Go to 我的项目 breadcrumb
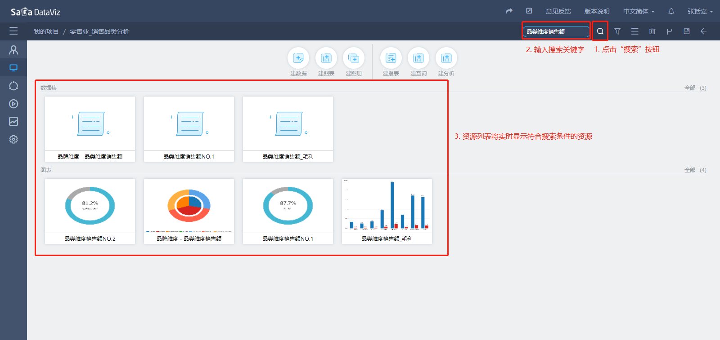The width and height of the screenshot is (720, 340). point(46,31)
